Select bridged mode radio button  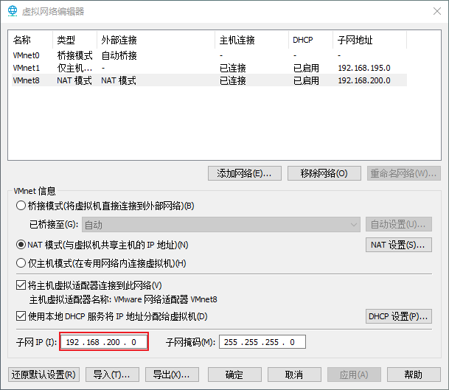click(21, 206)
